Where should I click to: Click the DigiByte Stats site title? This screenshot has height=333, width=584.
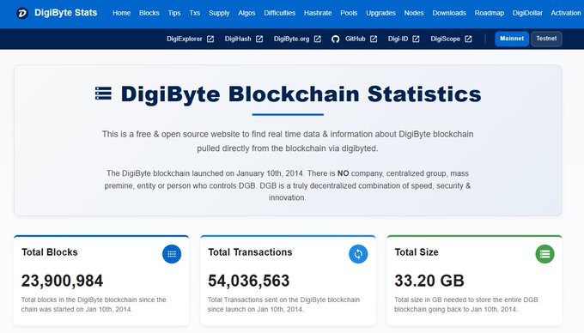pyautogui.click(x=65, y=13)
